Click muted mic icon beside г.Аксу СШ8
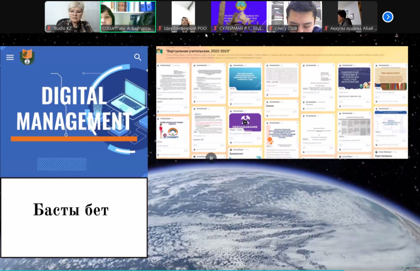420x271 pixels. pos(271,28)
